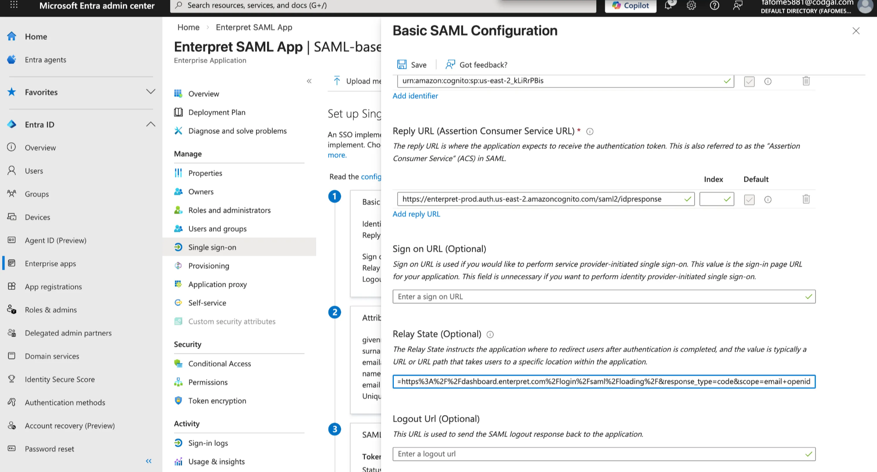Click the sign on URL input field
This screenshot has height=472, width=877.
(x=604, y=297)
